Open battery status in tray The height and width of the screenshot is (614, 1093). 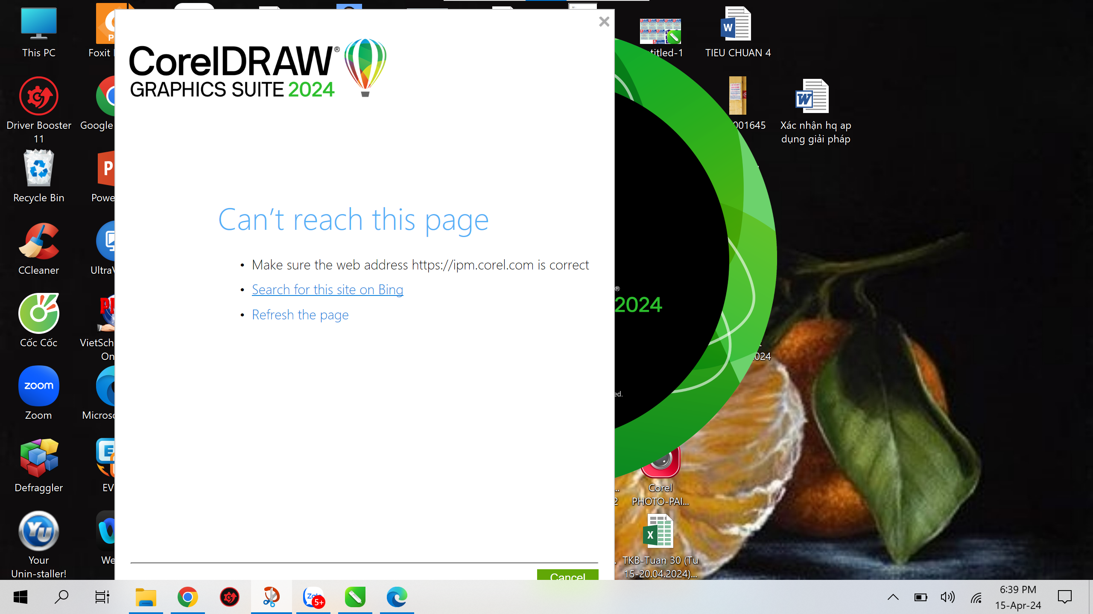[921, 597]
